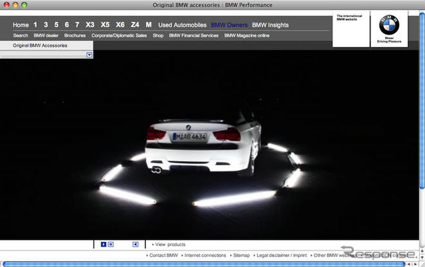
Task: Click the green zoom window button
Action: [x=24, y=5]
